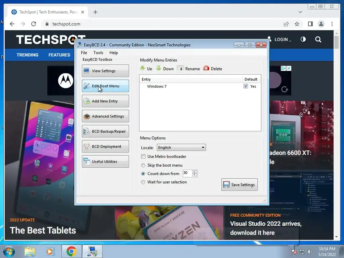This screenshot has height=258, width=344.
Task: Toggle TechSpot dark mode icon
Action: pos(303,39)
